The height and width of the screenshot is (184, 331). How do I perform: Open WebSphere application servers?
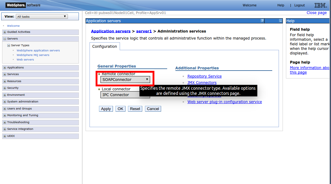pyautogui.click(x=38, y=50)
